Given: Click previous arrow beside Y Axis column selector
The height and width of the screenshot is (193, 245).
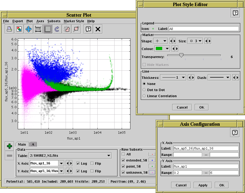Looking at the screenshot, I should (67, 171).
